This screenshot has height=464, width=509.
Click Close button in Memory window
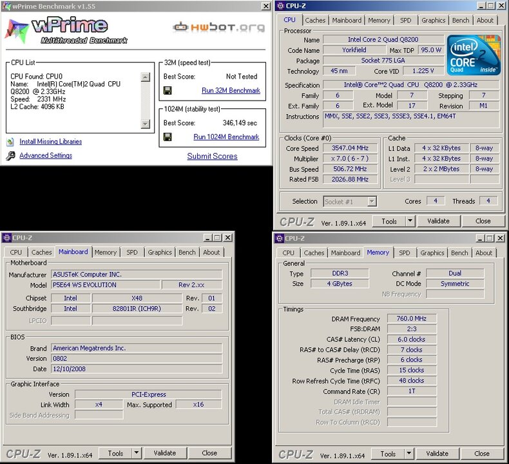coord(482,453)
